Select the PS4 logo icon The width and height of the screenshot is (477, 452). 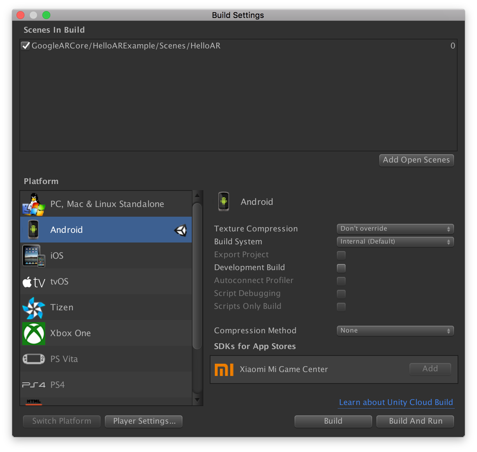[x=33, y=385]
